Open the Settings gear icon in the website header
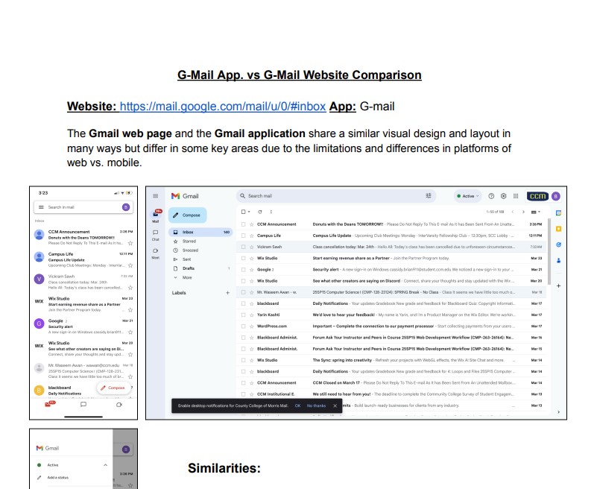Image resolution: width=597 pixels, height=489 pixels. pyautogui.click(x=503, y=196)
